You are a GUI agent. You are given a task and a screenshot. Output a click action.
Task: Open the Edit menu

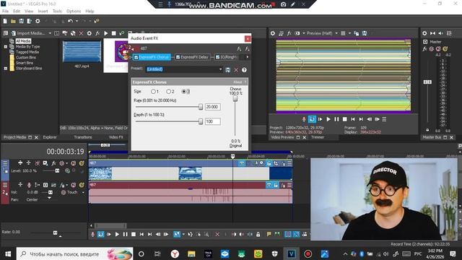17,12
